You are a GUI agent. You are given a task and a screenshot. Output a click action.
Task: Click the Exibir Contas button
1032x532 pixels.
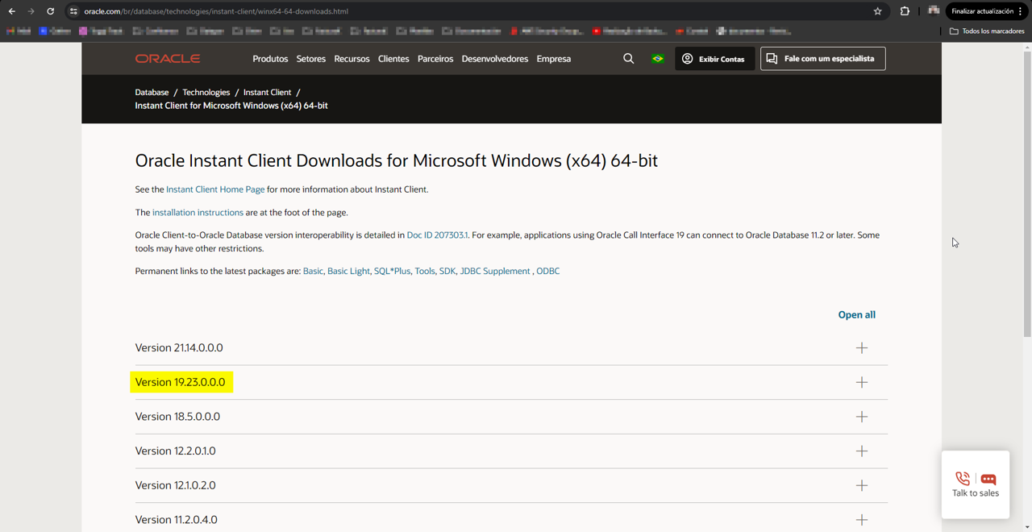[x=714, y=59]
